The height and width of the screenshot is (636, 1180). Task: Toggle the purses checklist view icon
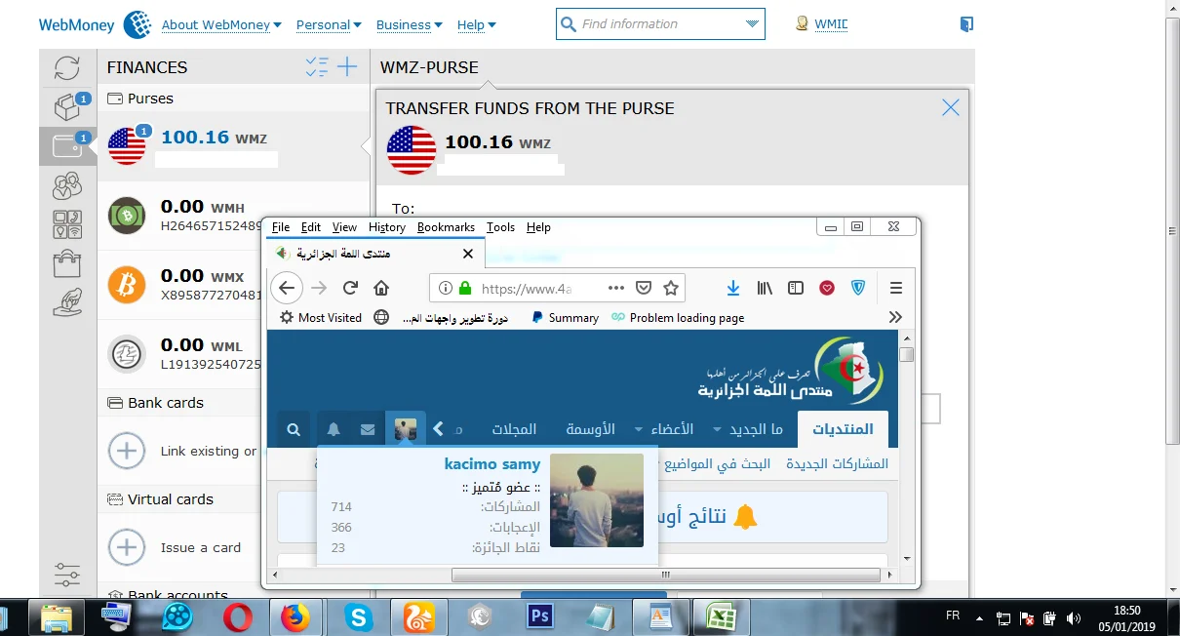317,67
